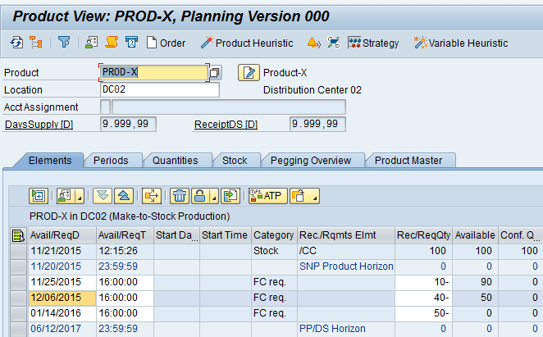Switch to the Periods tab
Screen dimensions: 543x337
pyautogui.click(x=111, y=161)
